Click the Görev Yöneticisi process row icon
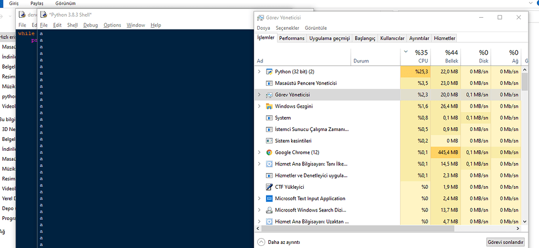The width and height of the screenshot is (539, 248). [x=269, y=95]
